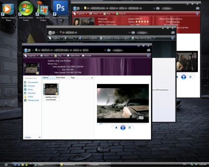Viewport: 209px width, 167px height.
Task: Play the EvanScence track preview
Action: tap(183, 77)
